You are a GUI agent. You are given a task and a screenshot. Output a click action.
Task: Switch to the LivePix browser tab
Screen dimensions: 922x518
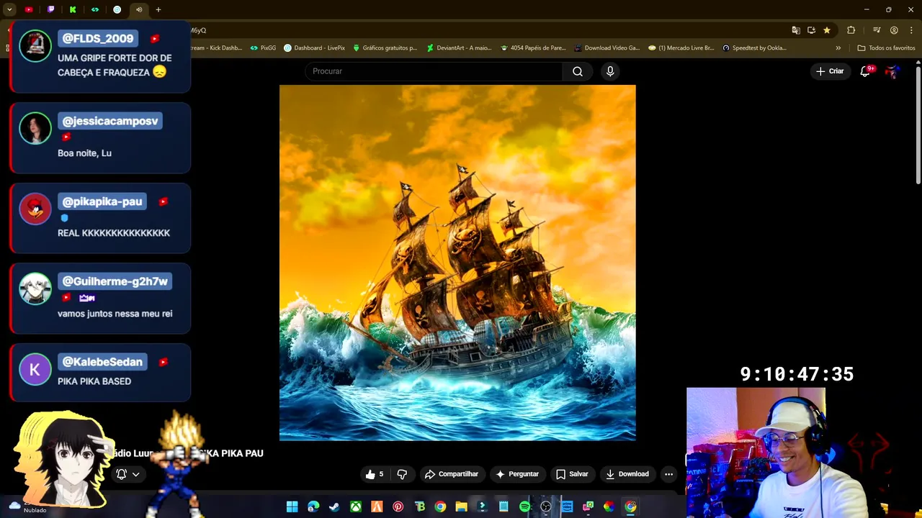(x=117, y=9)
